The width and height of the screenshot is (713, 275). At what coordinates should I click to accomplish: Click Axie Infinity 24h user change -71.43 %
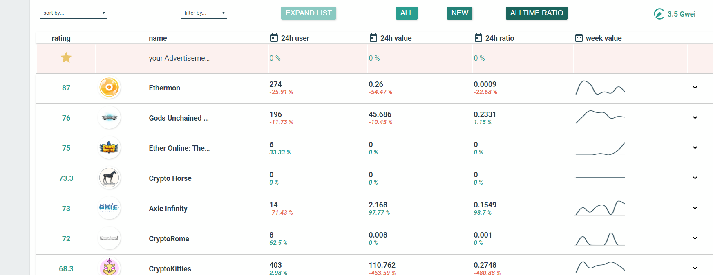(281, 213)
